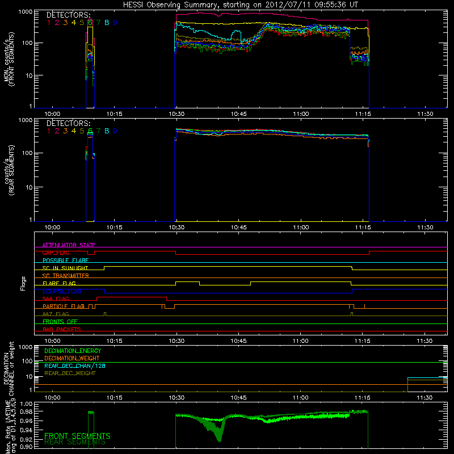Click 10:30 tick label under front segments plot
The width and height of the screenshot is (454, 454).
[x=176, y=114]
